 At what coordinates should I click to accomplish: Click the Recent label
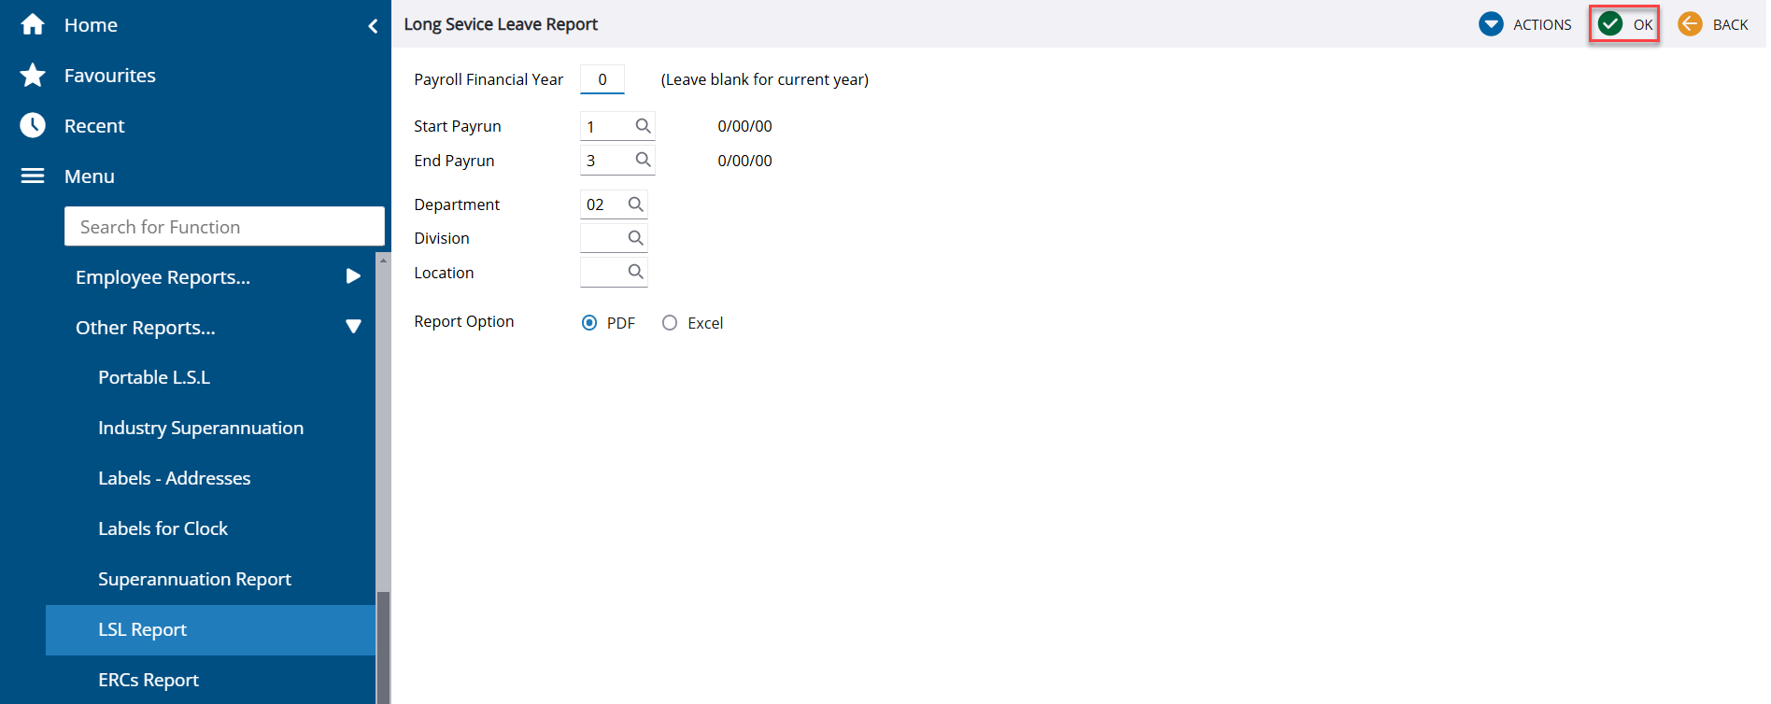pyautogui.click(x=94, y=126)
